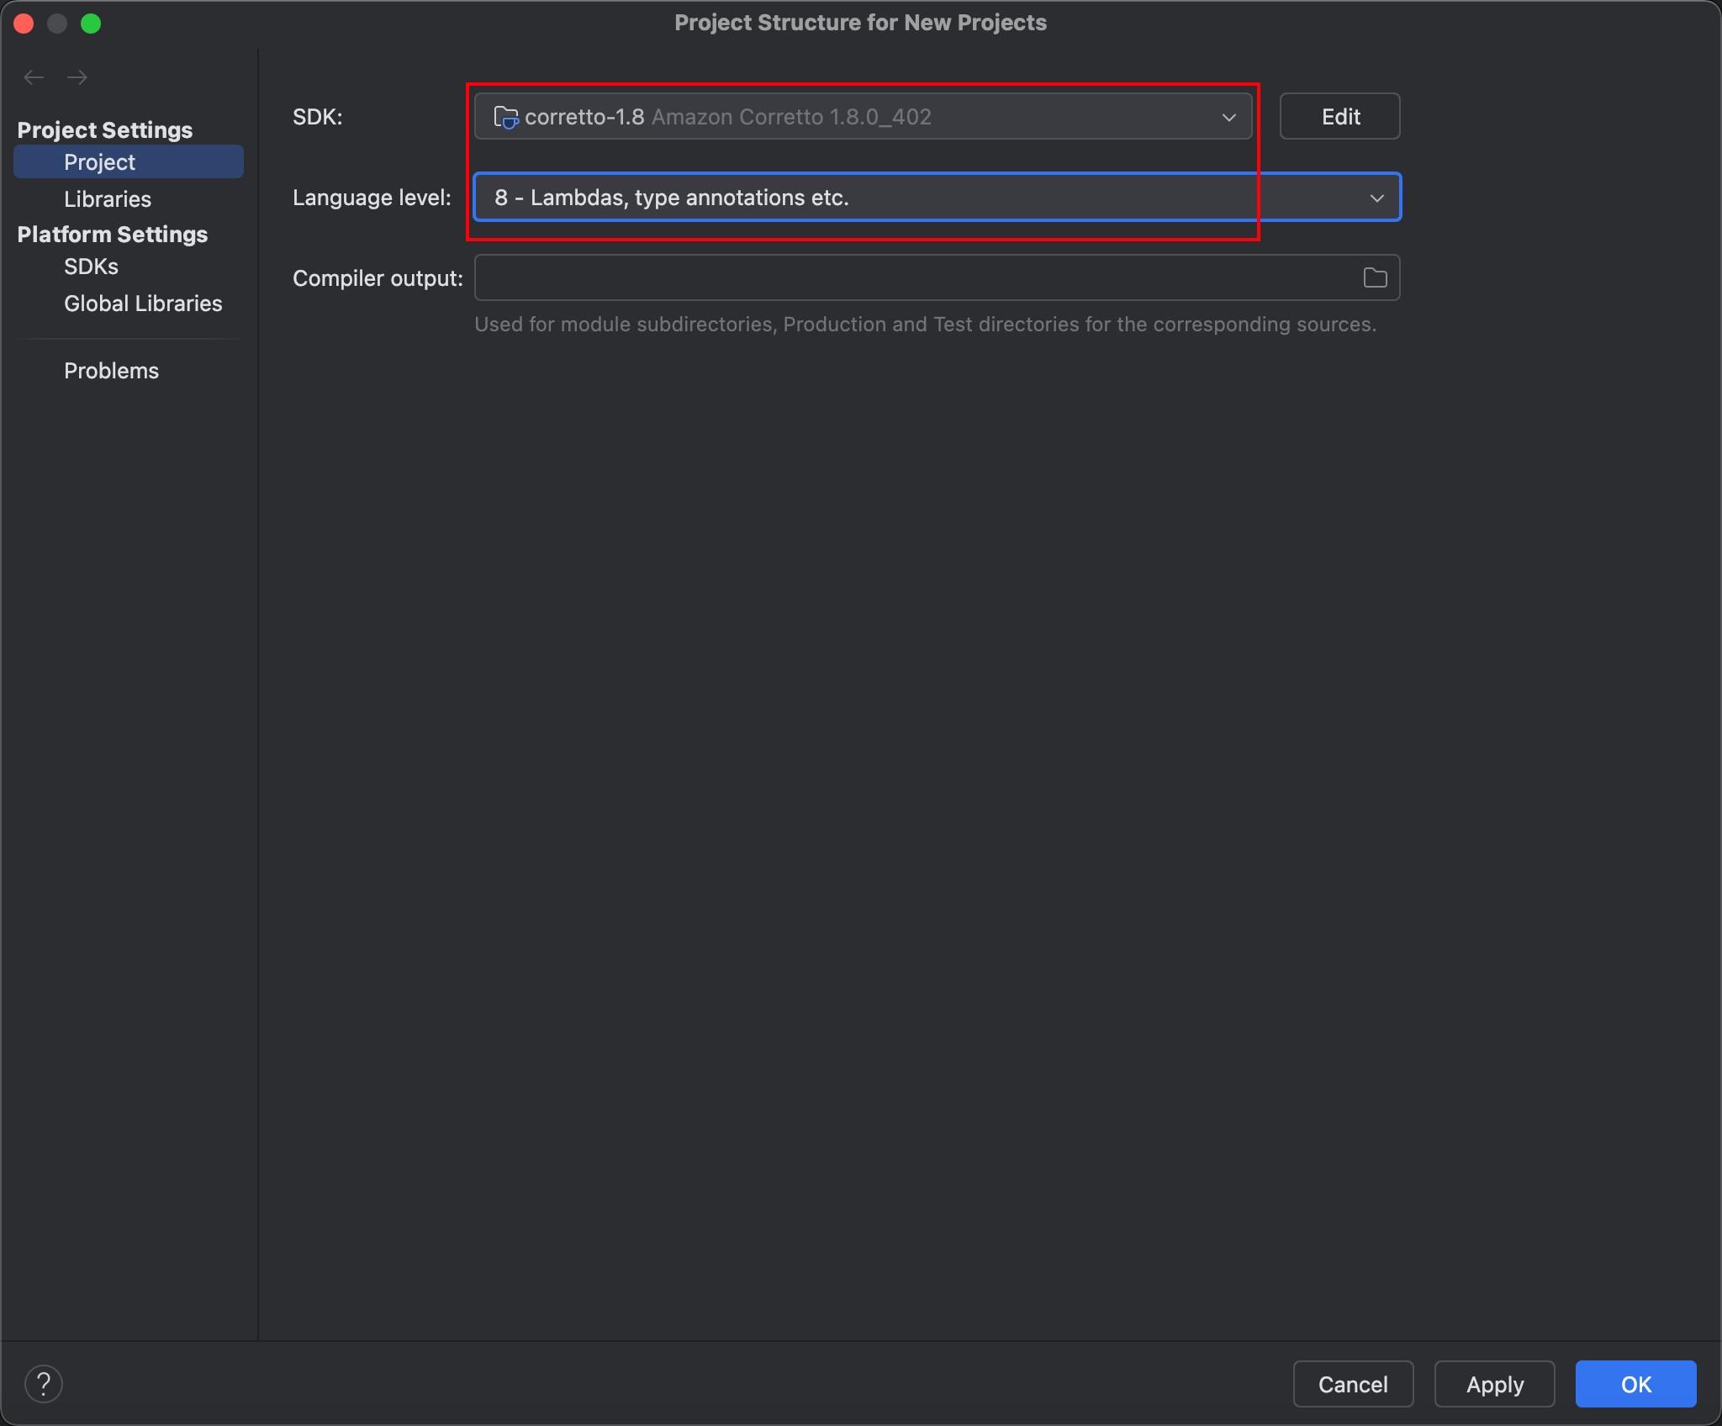Click the forward navigation arrow
Screen dimensions: 1722x1426
tap(77, 77)
